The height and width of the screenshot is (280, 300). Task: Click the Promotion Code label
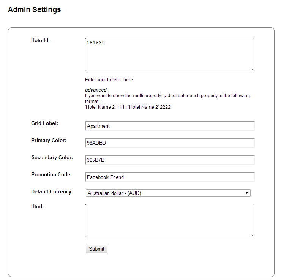pyautogui.click(x=52, y=174)
